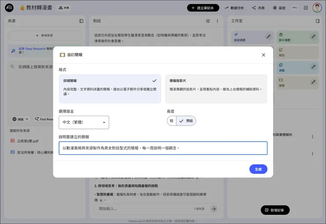
Task: Click the NotebookLM logo icon
Action: tap(9, 8)
